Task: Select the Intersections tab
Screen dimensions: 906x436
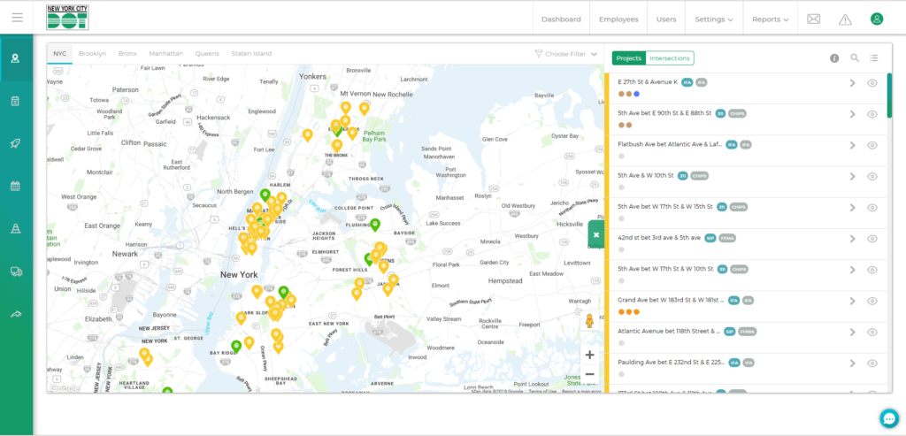Action: pos(669,57)
